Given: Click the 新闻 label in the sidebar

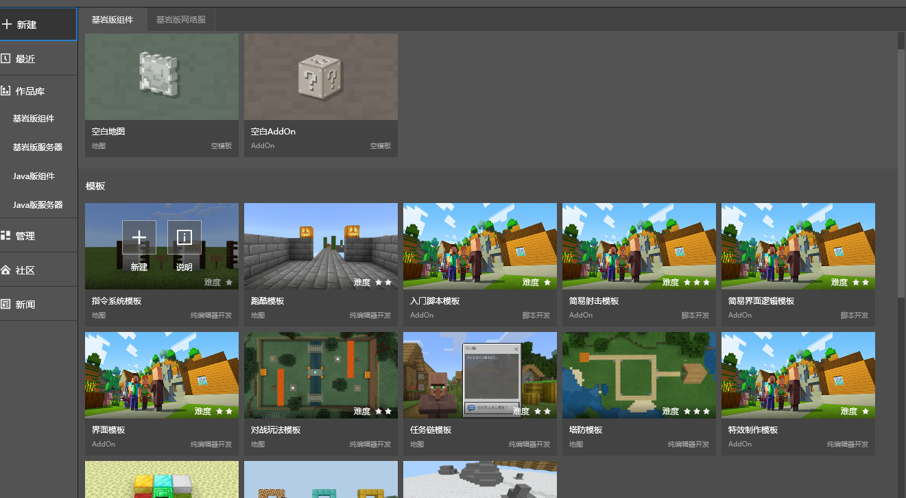Looking at the screenshot, I should pyautogui.click(x=25, y=305).
